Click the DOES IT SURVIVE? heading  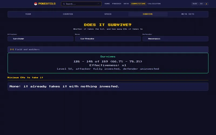coord(108,25)
